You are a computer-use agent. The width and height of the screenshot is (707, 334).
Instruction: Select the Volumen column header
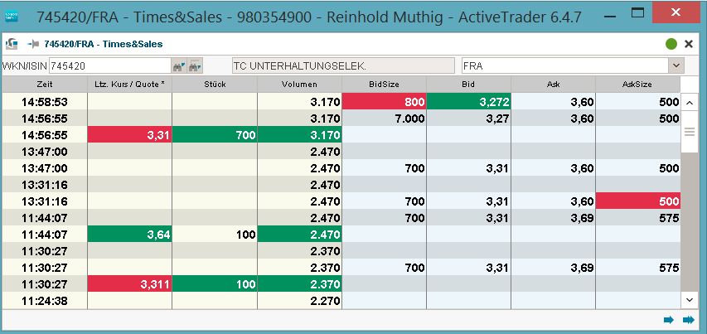299,84
